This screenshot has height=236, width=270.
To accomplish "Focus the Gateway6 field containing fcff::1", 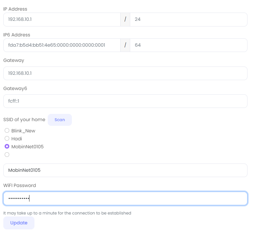I will point(125,101).
